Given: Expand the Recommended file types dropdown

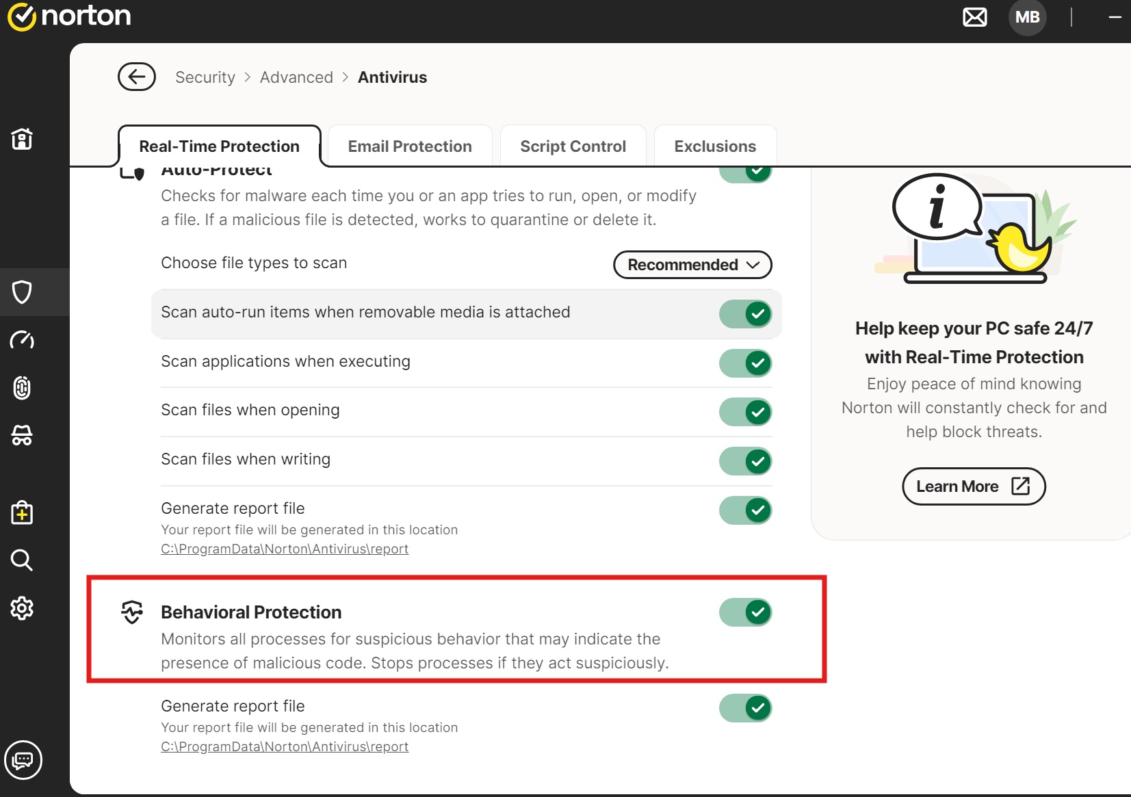Looking at the screenshot, I should [x=692, y=265].
